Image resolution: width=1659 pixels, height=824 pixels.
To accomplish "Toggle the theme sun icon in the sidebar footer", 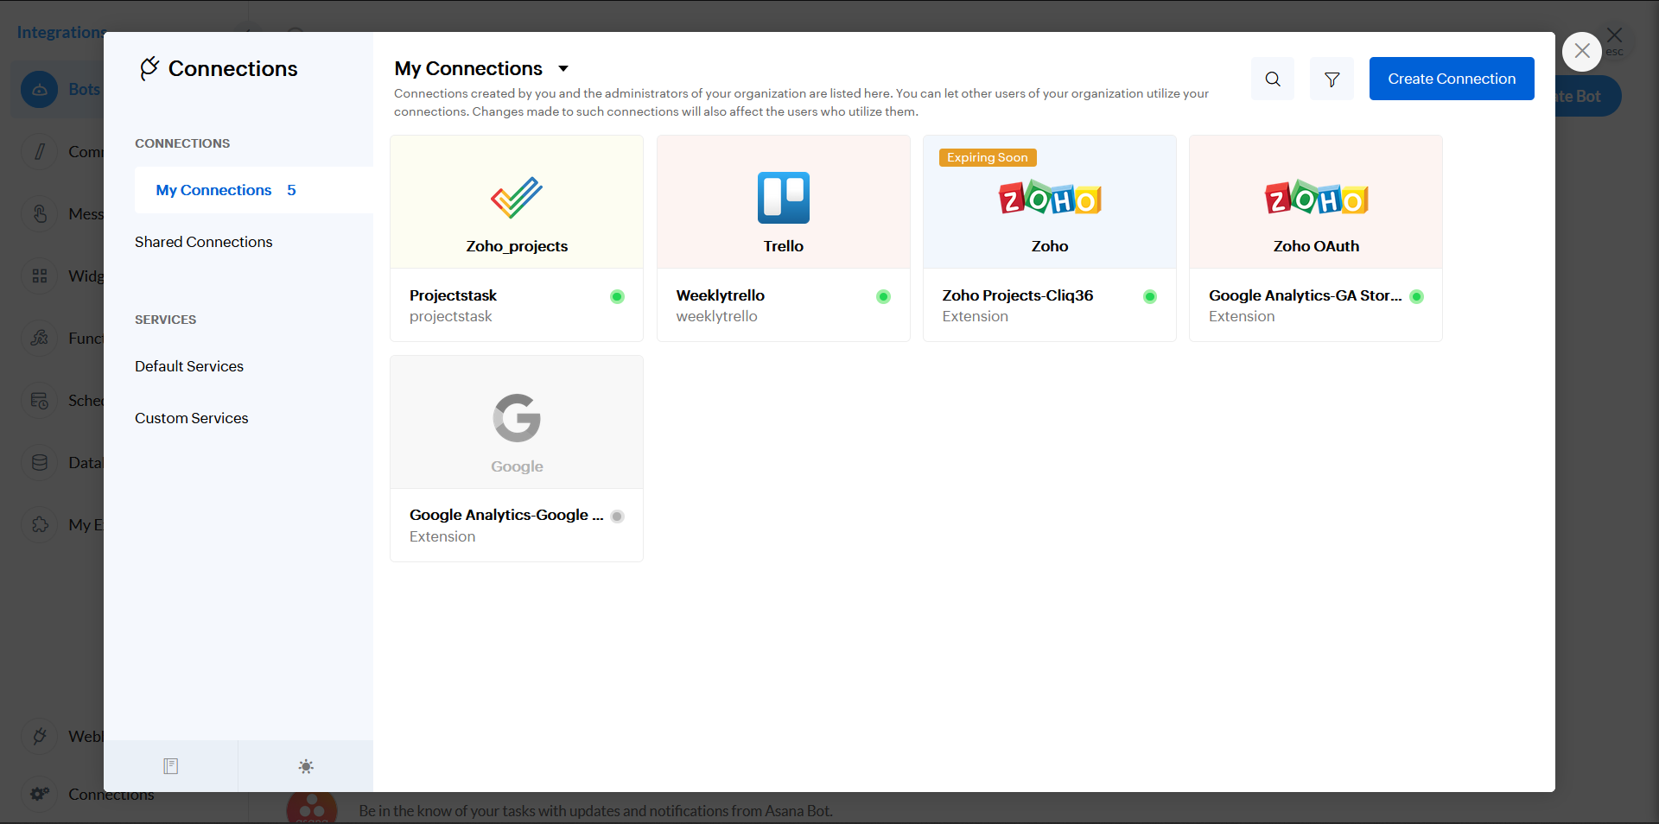I will click(306, 766).
